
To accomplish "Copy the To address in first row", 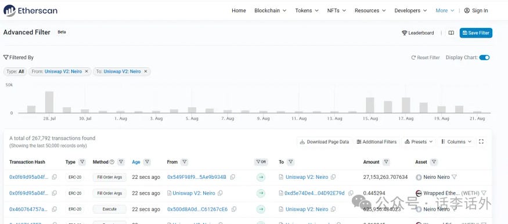I will point(333,177).
